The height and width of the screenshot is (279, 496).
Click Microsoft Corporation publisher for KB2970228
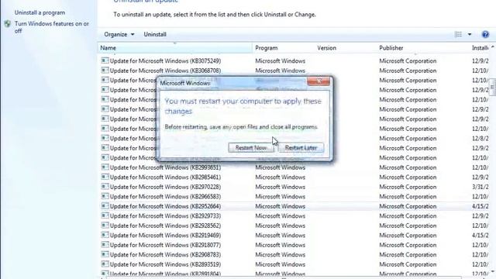[408, 187]
